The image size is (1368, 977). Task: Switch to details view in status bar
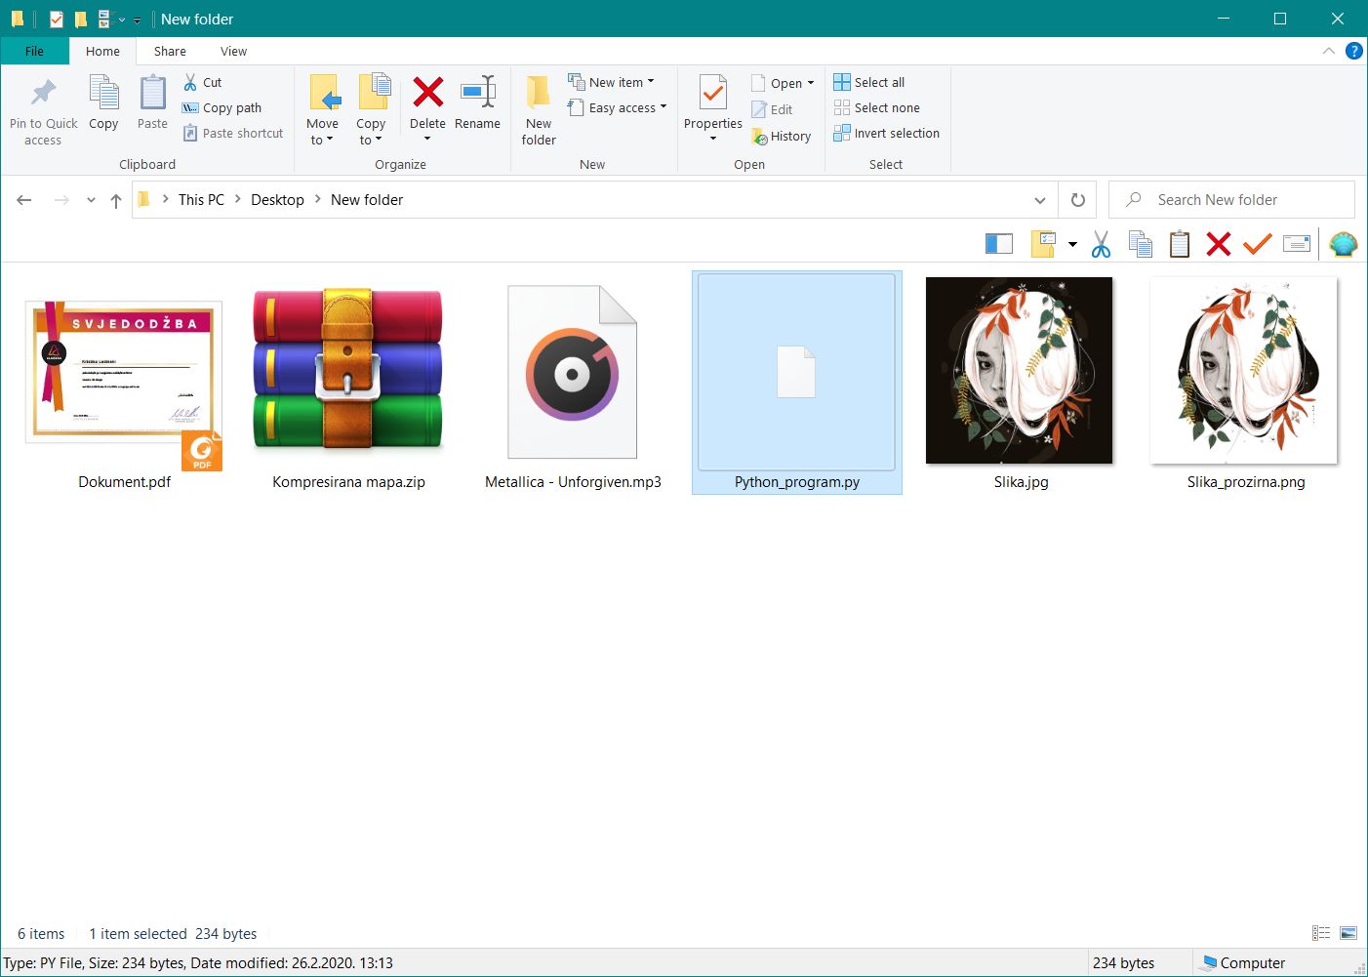pyautogui.click(x=1321, y=933)
